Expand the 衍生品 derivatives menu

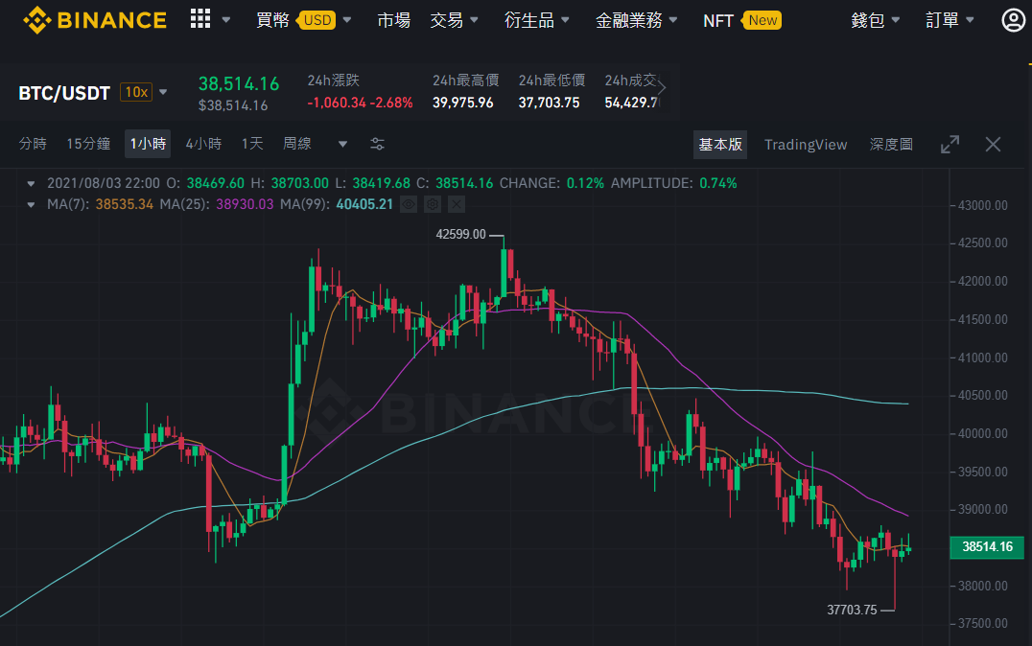536,20
